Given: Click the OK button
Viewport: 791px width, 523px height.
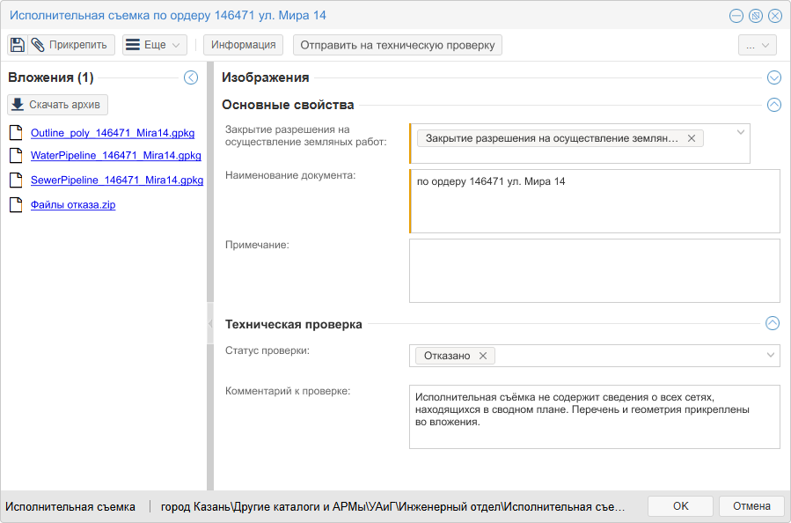Looking at the screenshot, I should point(679,505).
